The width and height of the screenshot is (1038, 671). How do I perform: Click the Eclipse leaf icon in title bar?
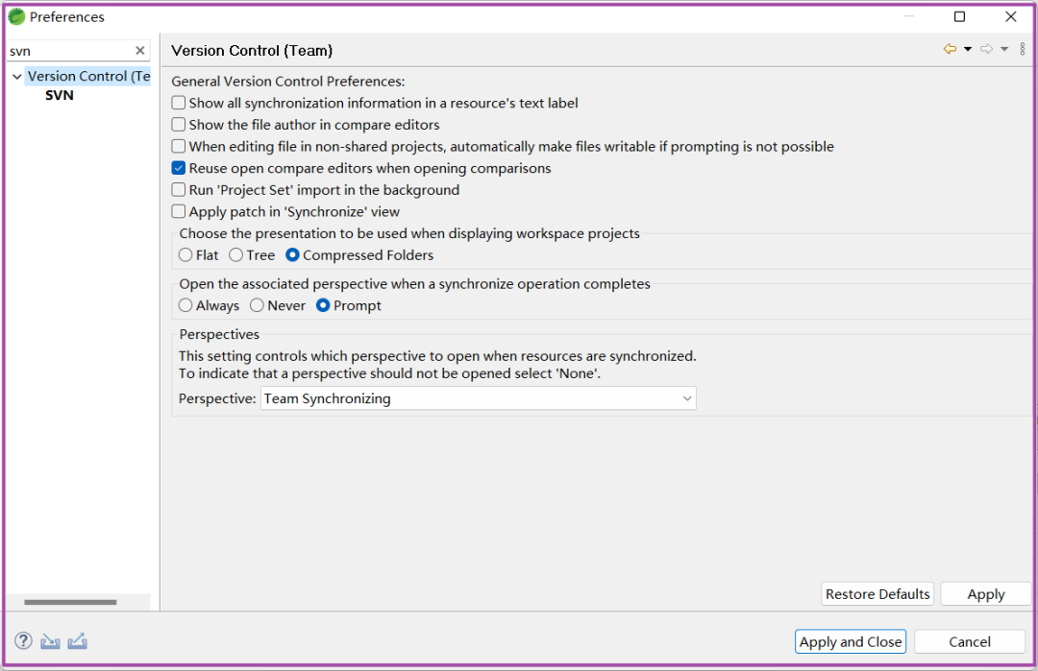16,16
